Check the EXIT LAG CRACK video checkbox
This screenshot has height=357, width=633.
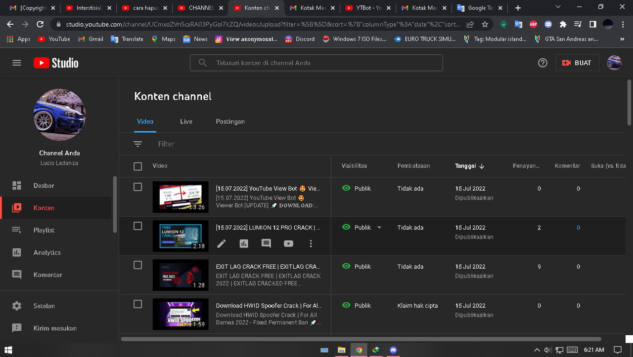coord(138,265)
